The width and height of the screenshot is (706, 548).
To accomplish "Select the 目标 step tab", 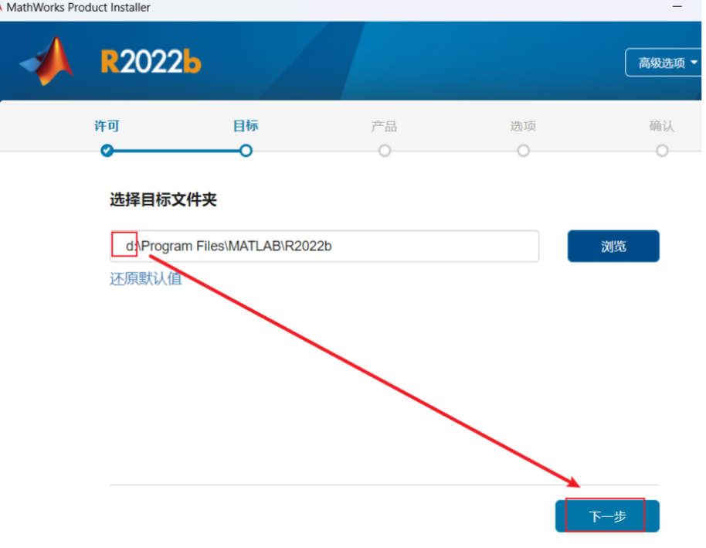I will [245, 125].
